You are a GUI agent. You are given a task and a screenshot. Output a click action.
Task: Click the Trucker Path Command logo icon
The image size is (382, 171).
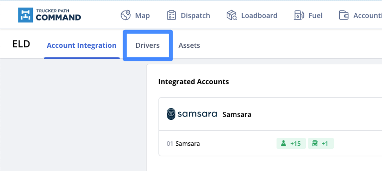coord(25,15)
